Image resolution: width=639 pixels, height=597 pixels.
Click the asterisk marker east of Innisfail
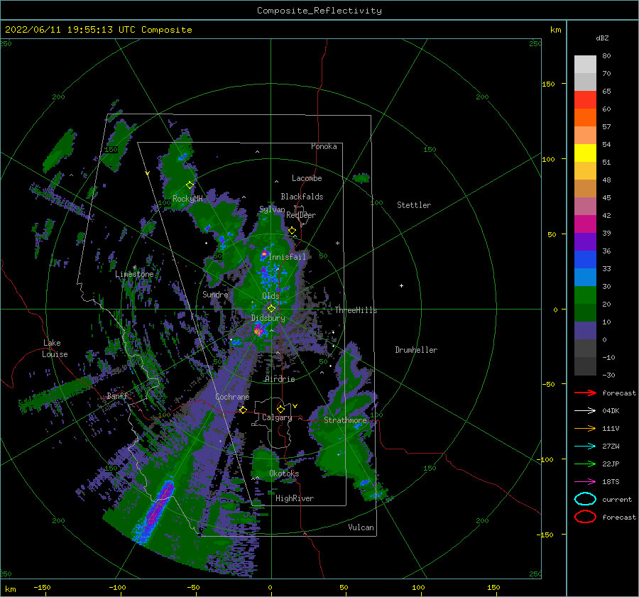[x=337, y=243]
